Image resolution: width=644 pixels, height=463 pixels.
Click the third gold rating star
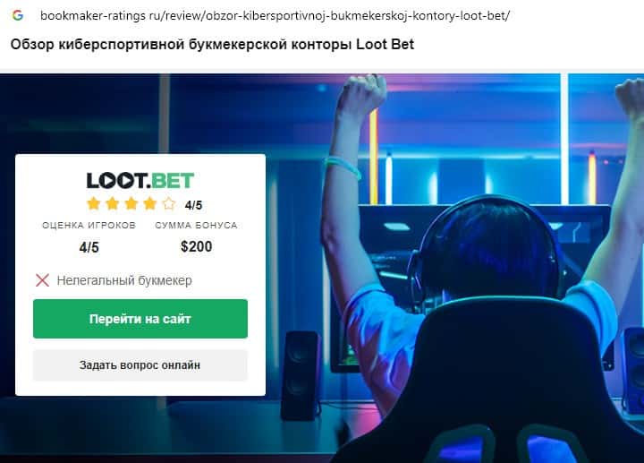pyautogui.click(x=131, y=203)
